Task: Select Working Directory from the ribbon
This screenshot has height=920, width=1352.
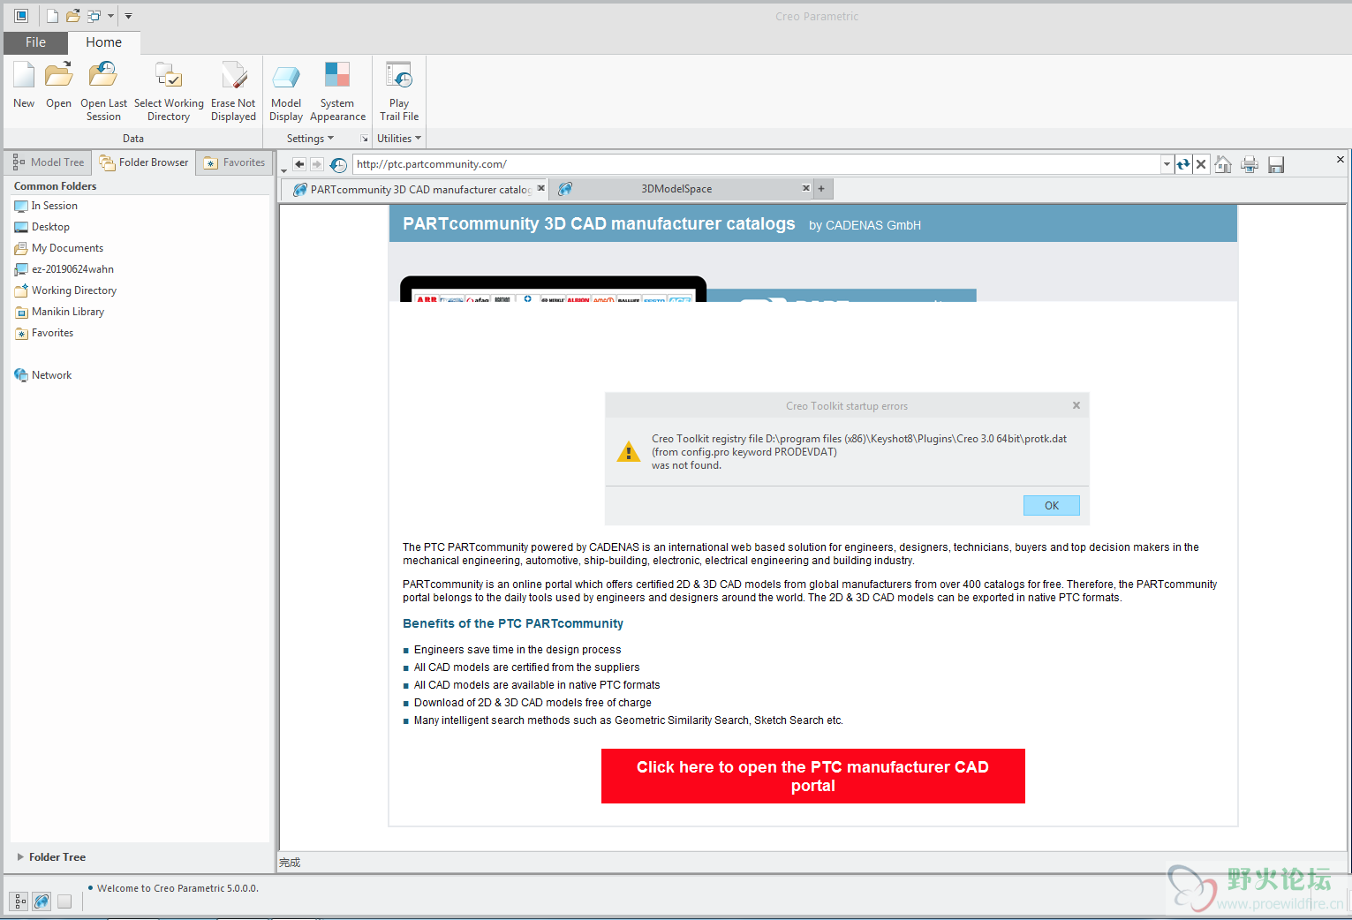Action: click(x=169, y=91)
